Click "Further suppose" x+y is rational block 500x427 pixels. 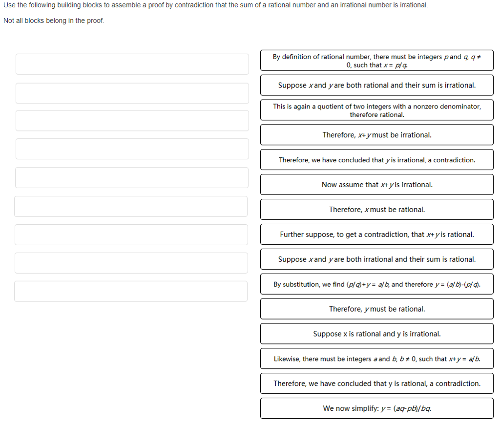tap(376, 235)
